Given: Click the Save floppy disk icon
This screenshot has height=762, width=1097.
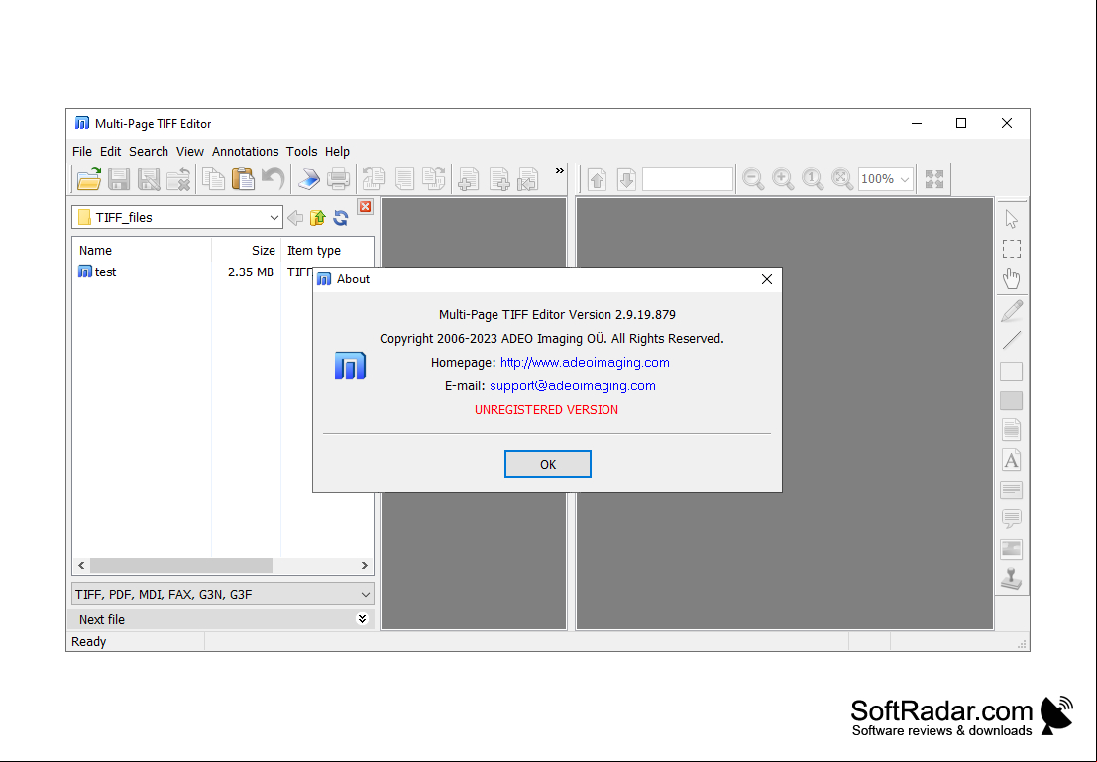Looking at the screenshot, I should tap(119, 179).
